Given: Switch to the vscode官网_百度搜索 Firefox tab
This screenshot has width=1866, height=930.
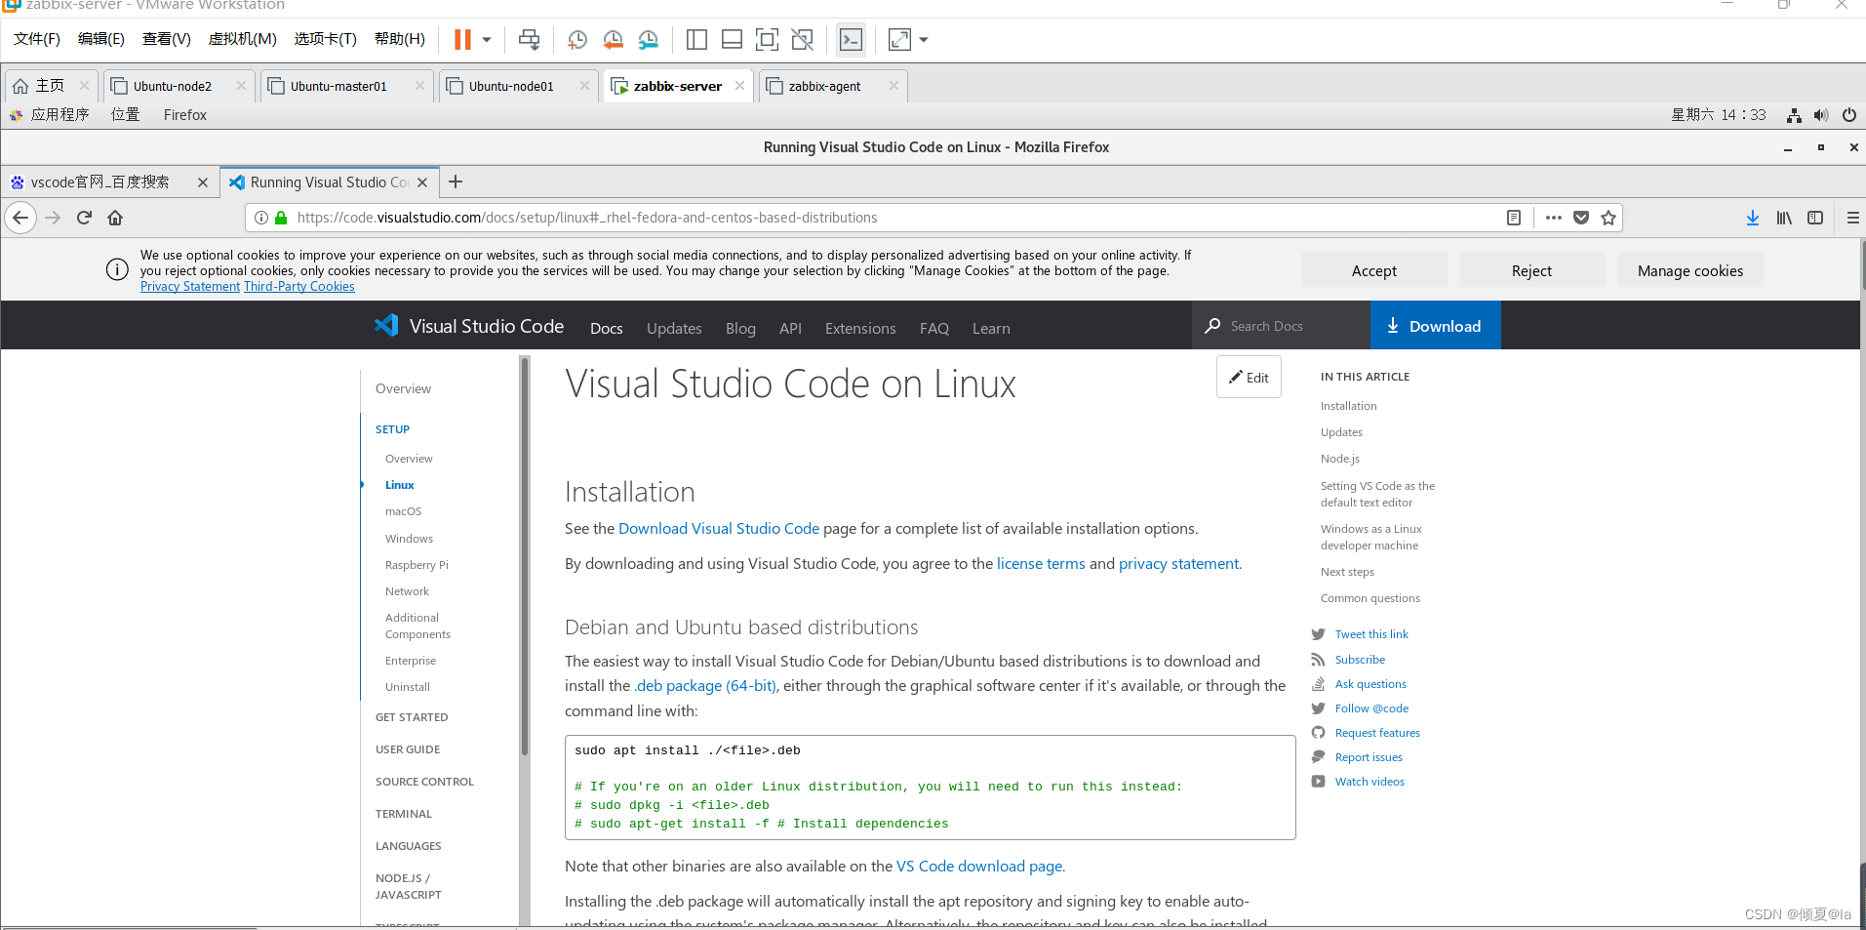Looking at the screenshot, I should [99, 182].
